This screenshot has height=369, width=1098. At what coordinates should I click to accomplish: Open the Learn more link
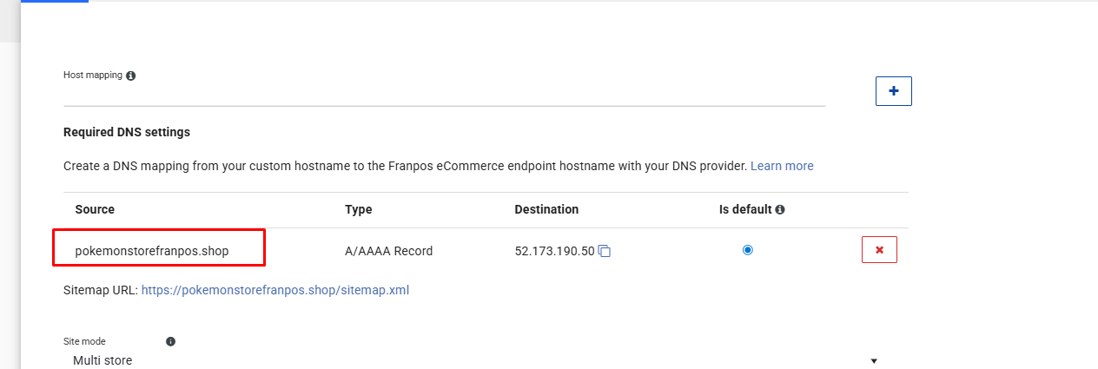tap(782, 166)
